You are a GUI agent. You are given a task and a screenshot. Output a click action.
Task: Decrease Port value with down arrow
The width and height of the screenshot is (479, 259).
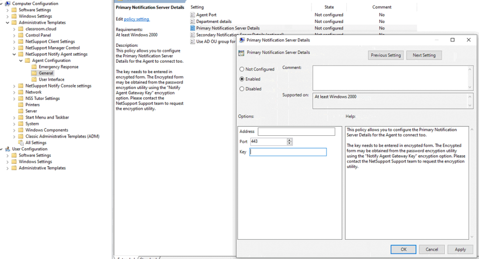290,143
